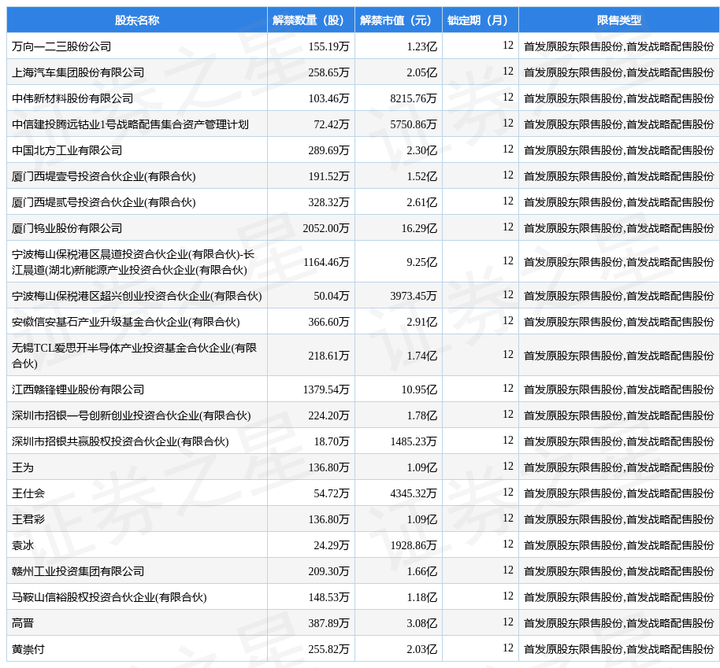This screenshot has height=668, width=720.
Task: Click on 中伟新材料股份有限公司 in the table
Action: 72,98
